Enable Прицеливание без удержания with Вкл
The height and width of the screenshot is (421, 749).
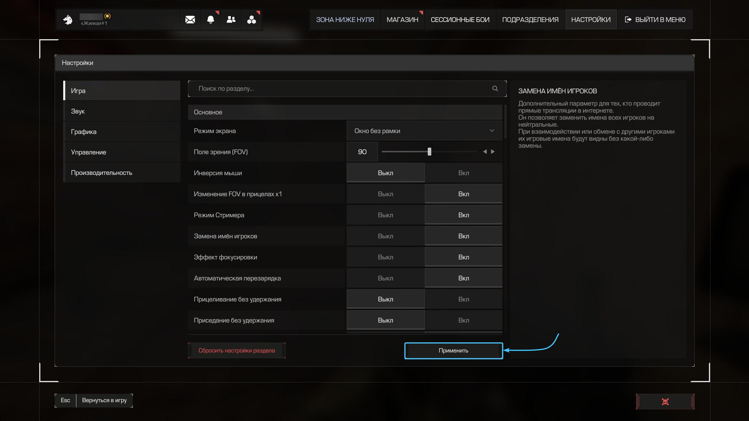tap(463, 299)
